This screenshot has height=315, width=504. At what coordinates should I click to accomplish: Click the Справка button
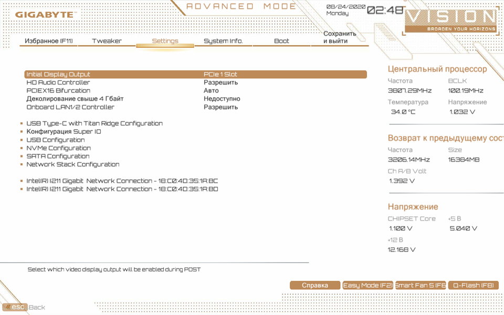(315, 286)
